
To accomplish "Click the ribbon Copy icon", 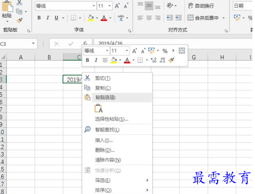I will tap(19, 12).
